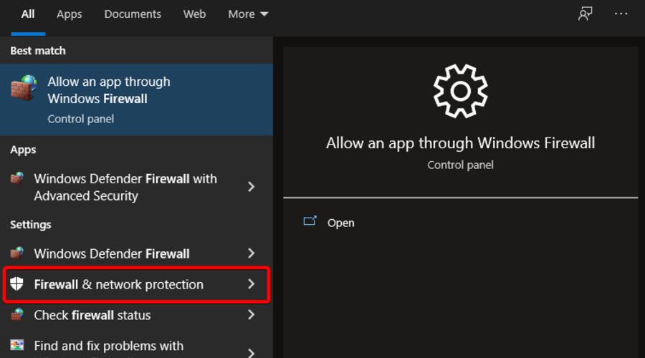The image size is (645, 358).
Task: Click the Check firewall status icon
Action: (x=17, y=315)
